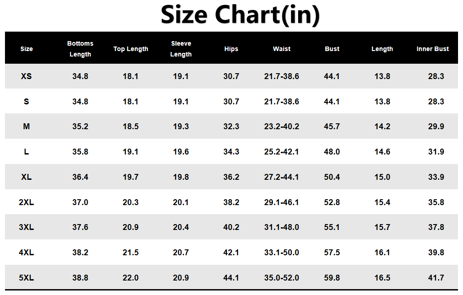Click the Top Length column header
Image resolution: width=463 pixels, height=295 pixels.
point(131,49)
